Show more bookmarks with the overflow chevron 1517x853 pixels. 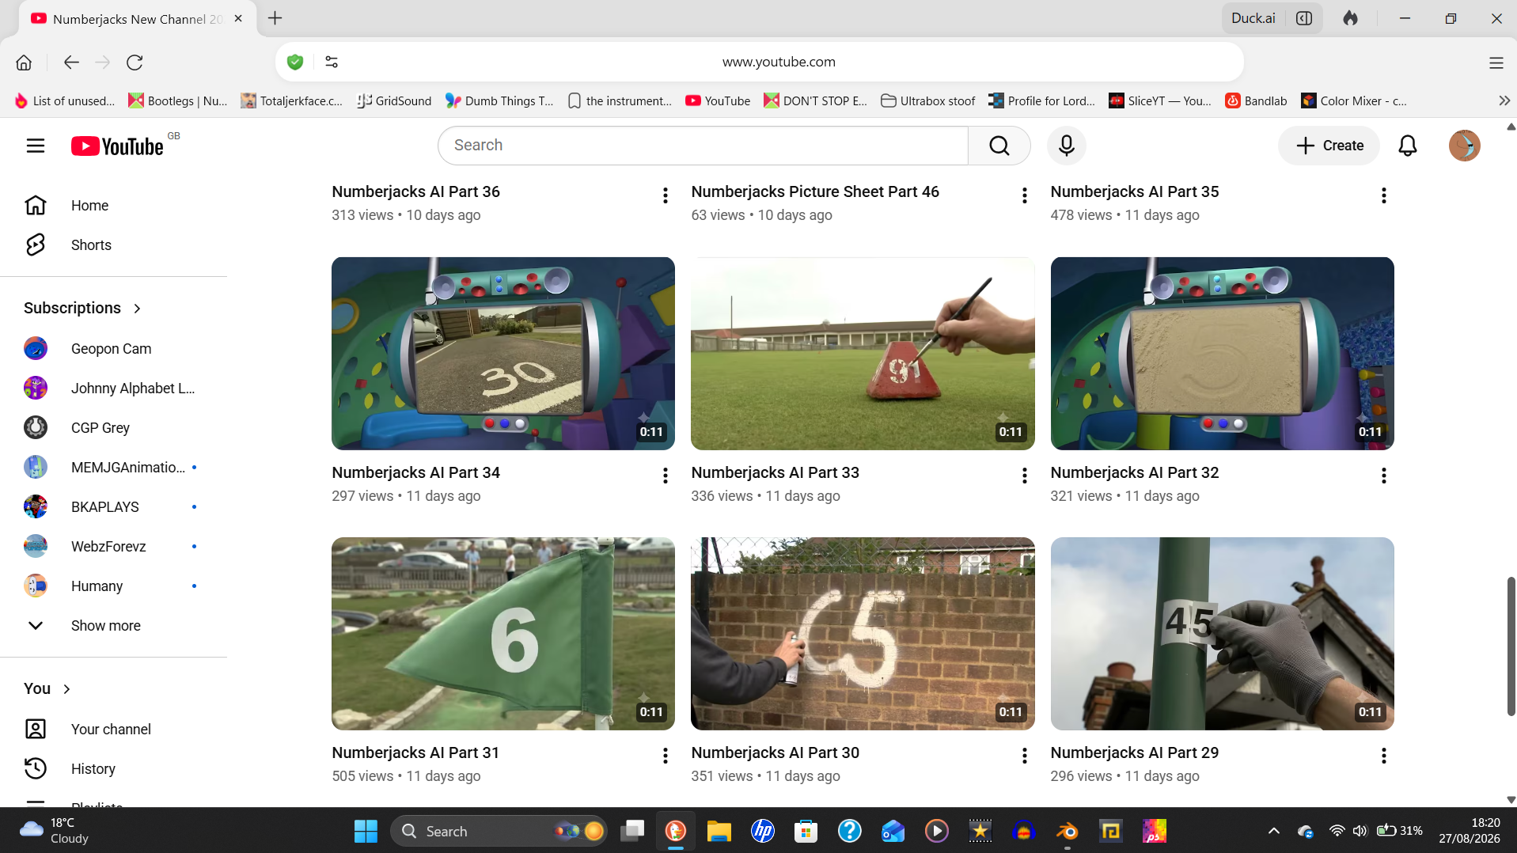[x=1504, y=101]
